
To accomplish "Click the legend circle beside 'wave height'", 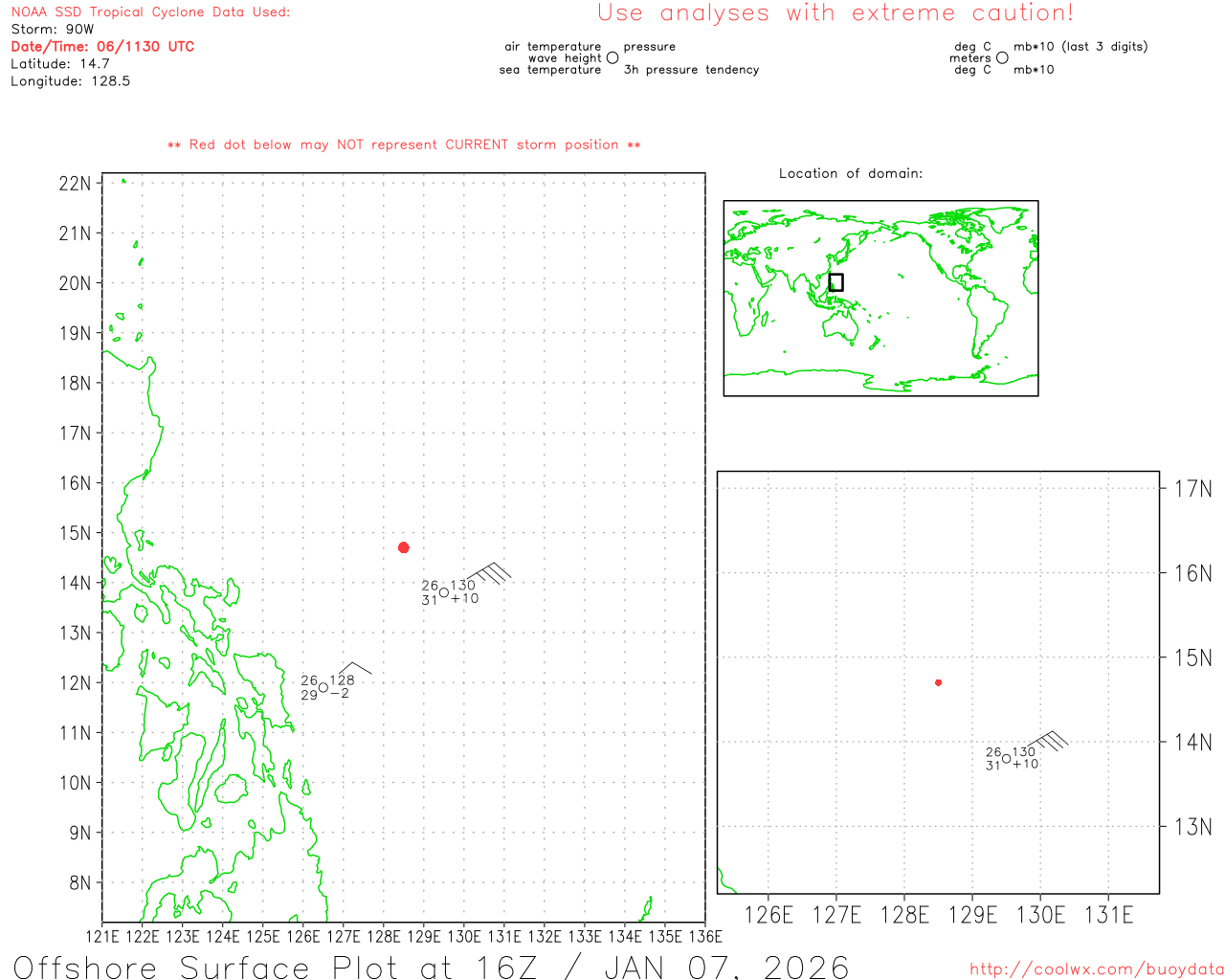I will point(612,58).
